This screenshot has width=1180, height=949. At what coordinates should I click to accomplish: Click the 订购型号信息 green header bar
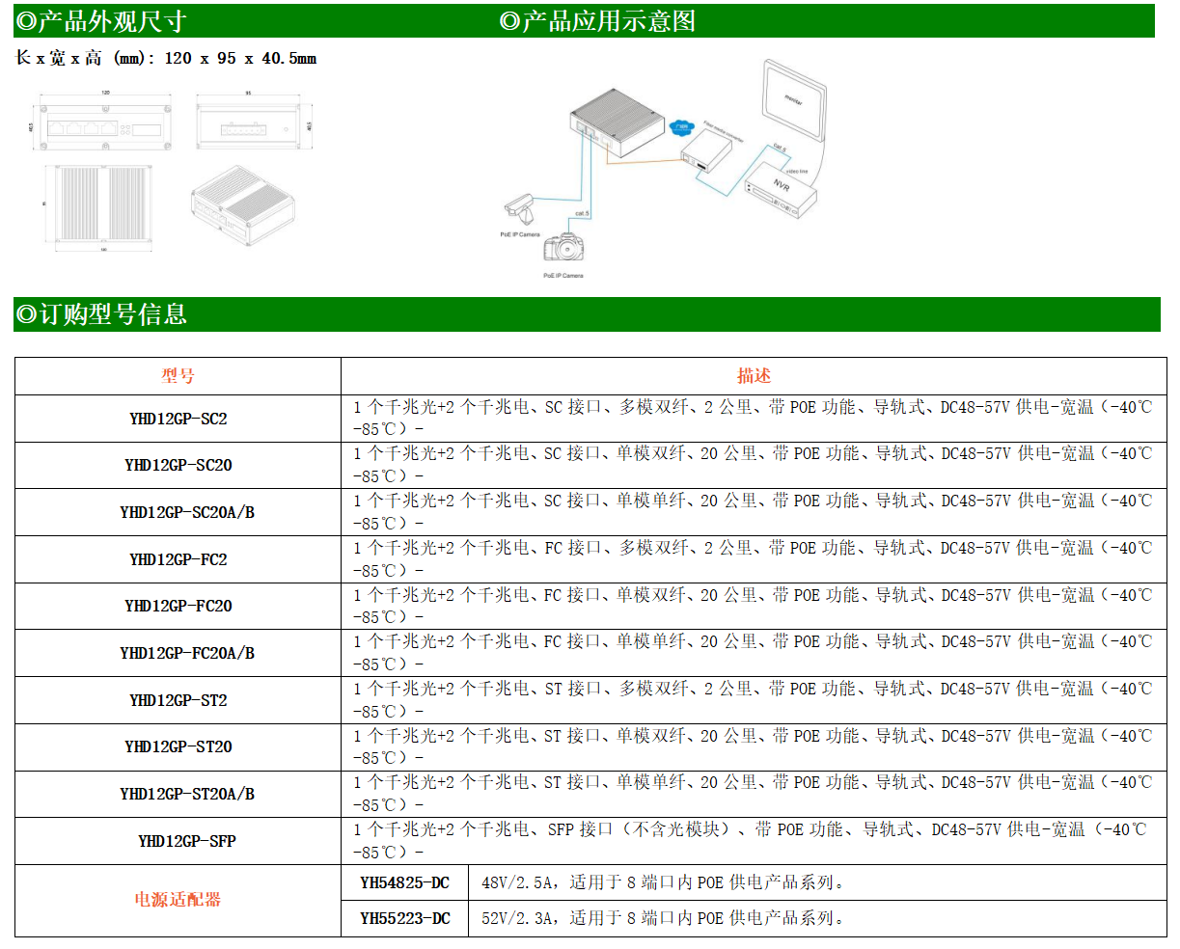[102, 314]
